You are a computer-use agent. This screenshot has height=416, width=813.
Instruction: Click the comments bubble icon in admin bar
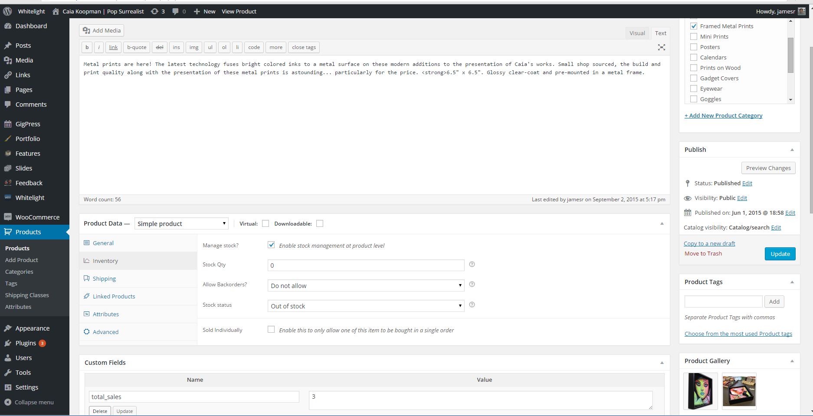[x=175, y=11]
